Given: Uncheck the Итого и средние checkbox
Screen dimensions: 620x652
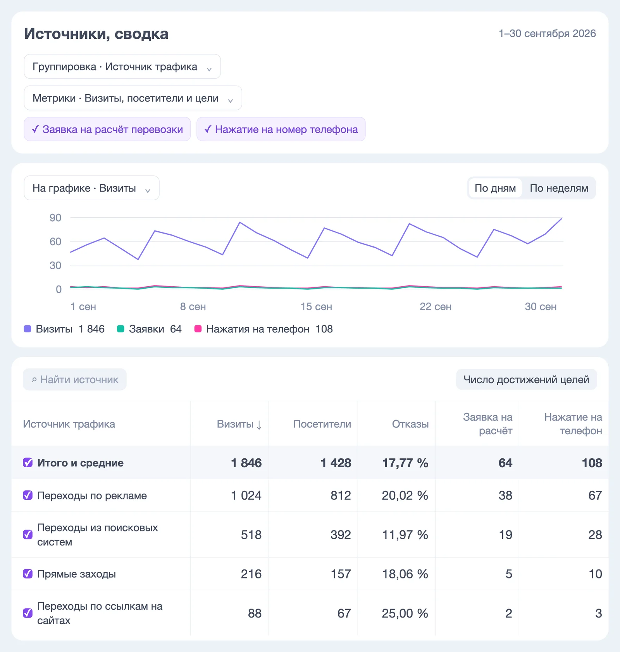Looking at the screenshot, I should point(28,463).
